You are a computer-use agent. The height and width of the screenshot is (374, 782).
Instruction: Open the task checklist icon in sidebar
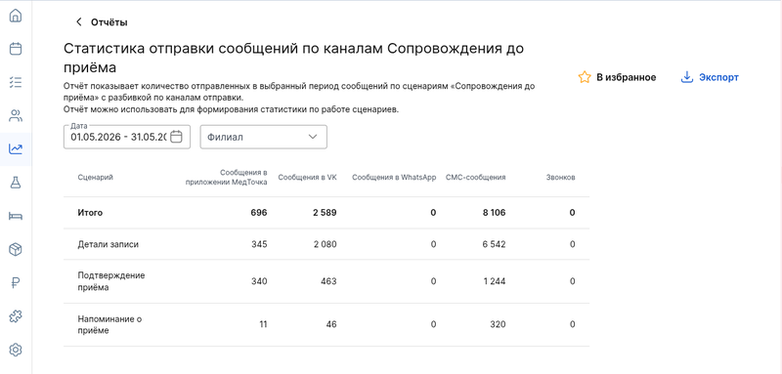tap(16, 82)
